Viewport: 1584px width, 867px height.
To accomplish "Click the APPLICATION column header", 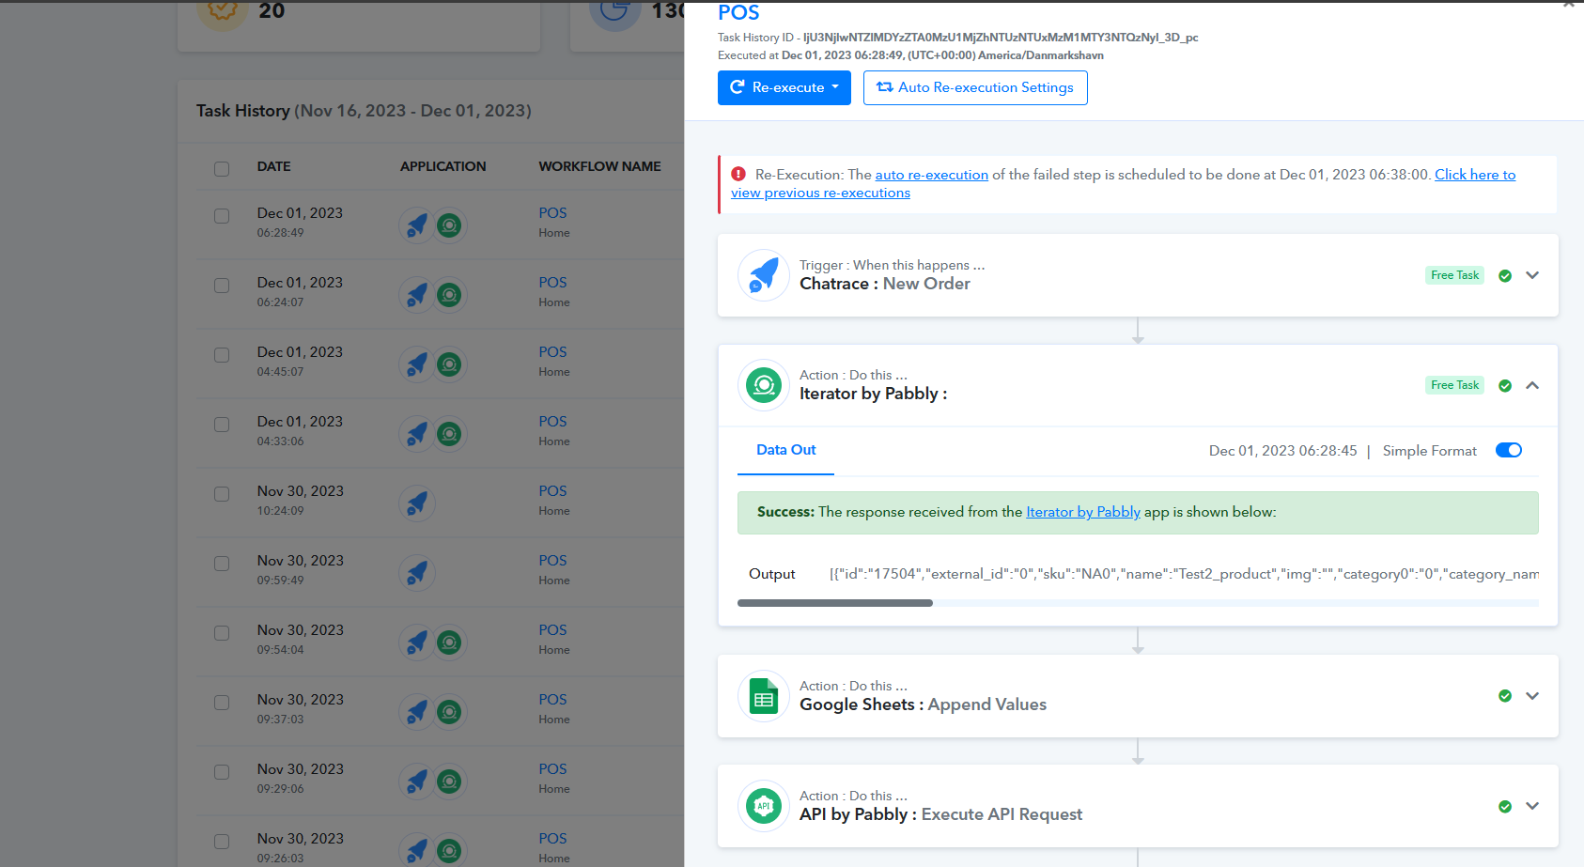I will 443,166.
